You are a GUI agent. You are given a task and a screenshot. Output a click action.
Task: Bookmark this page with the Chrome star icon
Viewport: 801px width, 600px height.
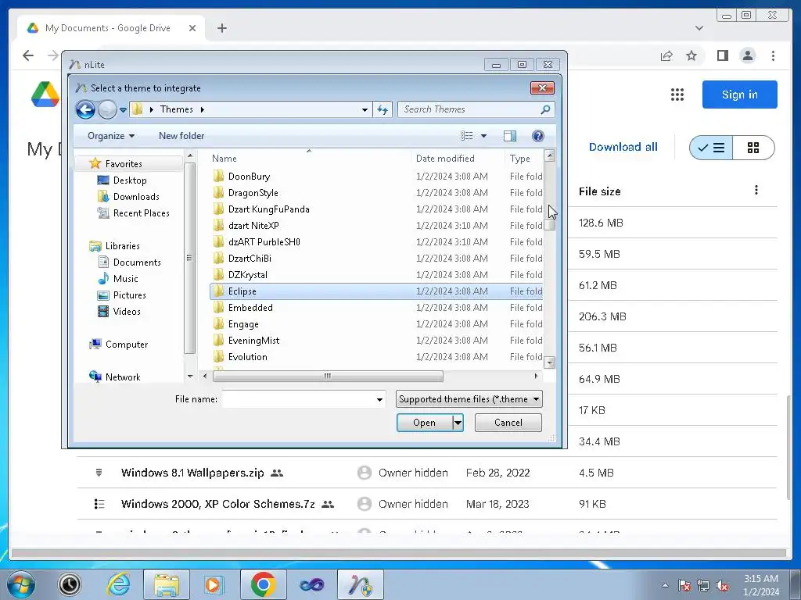691,55
